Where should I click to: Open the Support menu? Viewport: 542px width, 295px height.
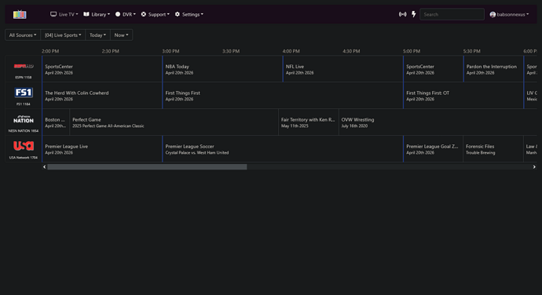(156, 14)
